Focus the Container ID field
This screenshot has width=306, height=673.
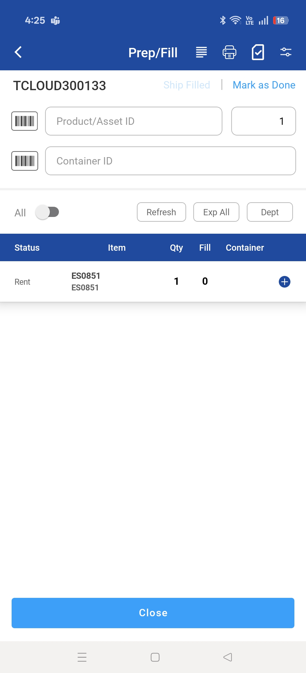coord(170,161)
